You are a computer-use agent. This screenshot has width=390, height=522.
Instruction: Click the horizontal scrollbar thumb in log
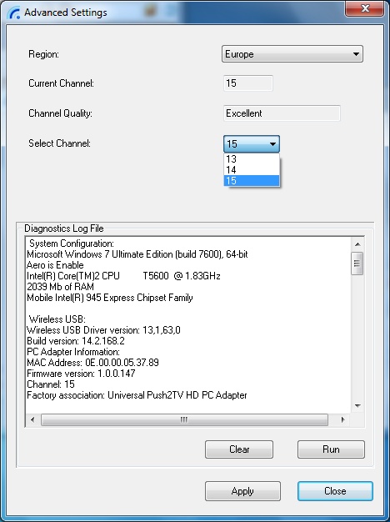pyautogui.click(x=184, y=419)
